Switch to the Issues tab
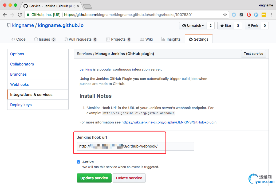This screenshot has height=186, width=276. click(x=45, y=39)
